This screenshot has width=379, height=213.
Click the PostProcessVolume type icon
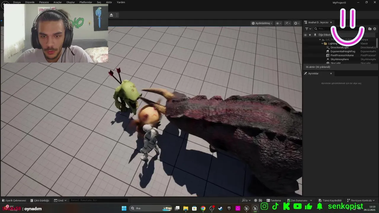point(328,55)
